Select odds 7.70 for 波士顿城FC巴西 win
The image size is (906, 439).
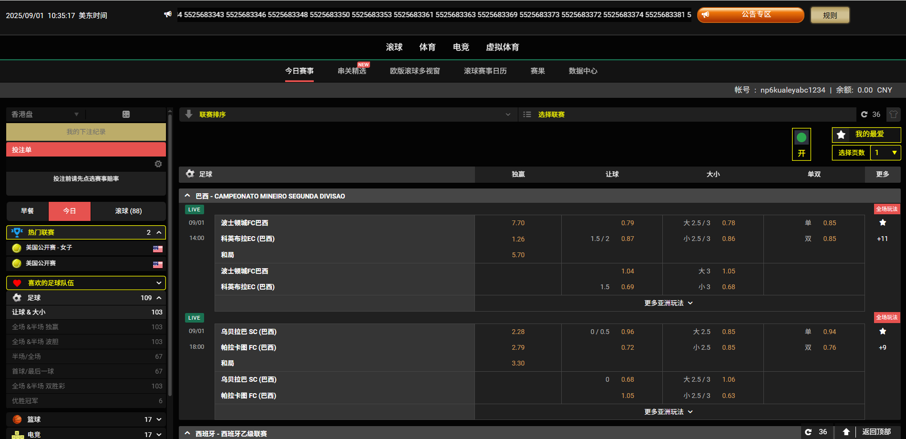pos(518,223)
